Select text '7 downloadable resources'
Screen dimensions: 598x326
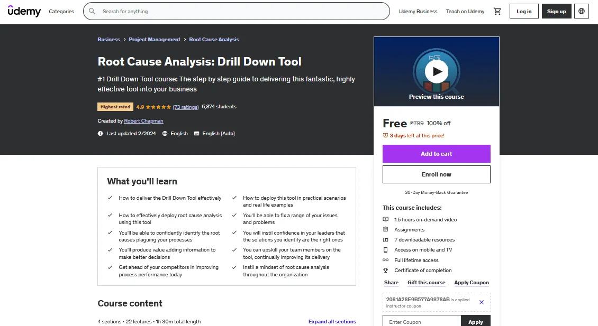click(x=424, y=239)
